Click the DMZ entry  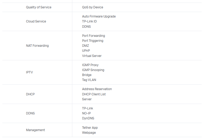[x=85, y=46]
